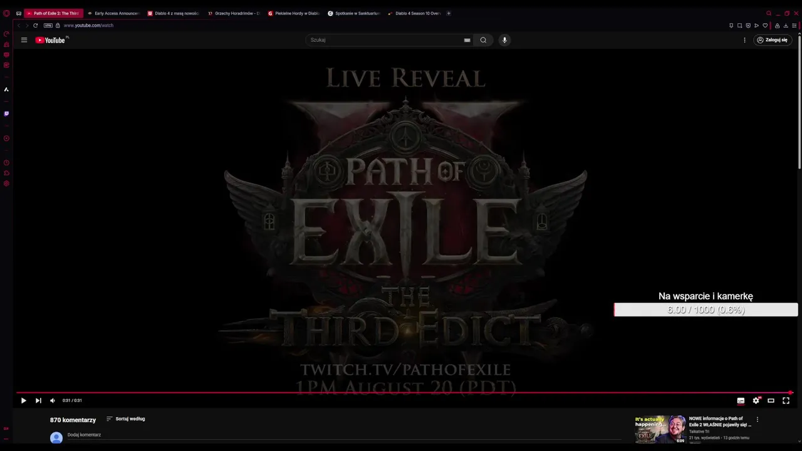Screen dimensions: 802x451
Task: Switch to Diablo 4 Season 10 Overview tab
Action: pyautogui.click(x=414, y=13)
